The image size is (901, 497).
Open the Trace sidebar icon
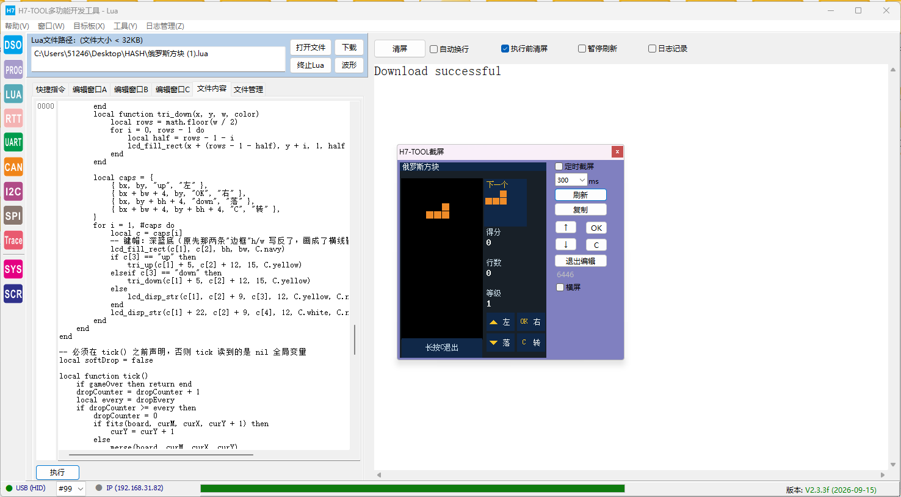[x=13, y=241]
